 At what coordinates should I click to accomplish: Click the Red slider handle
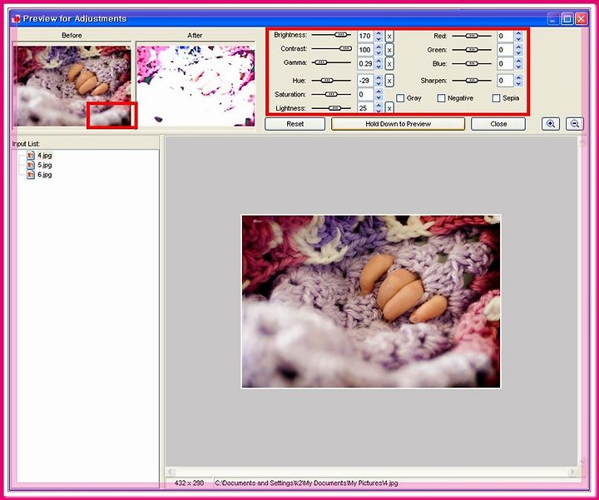coord(472,36)
